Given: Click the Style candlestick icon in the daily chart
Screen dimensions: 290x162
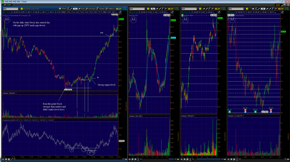Looking at the screenshot, I should (x=267, y=9).
